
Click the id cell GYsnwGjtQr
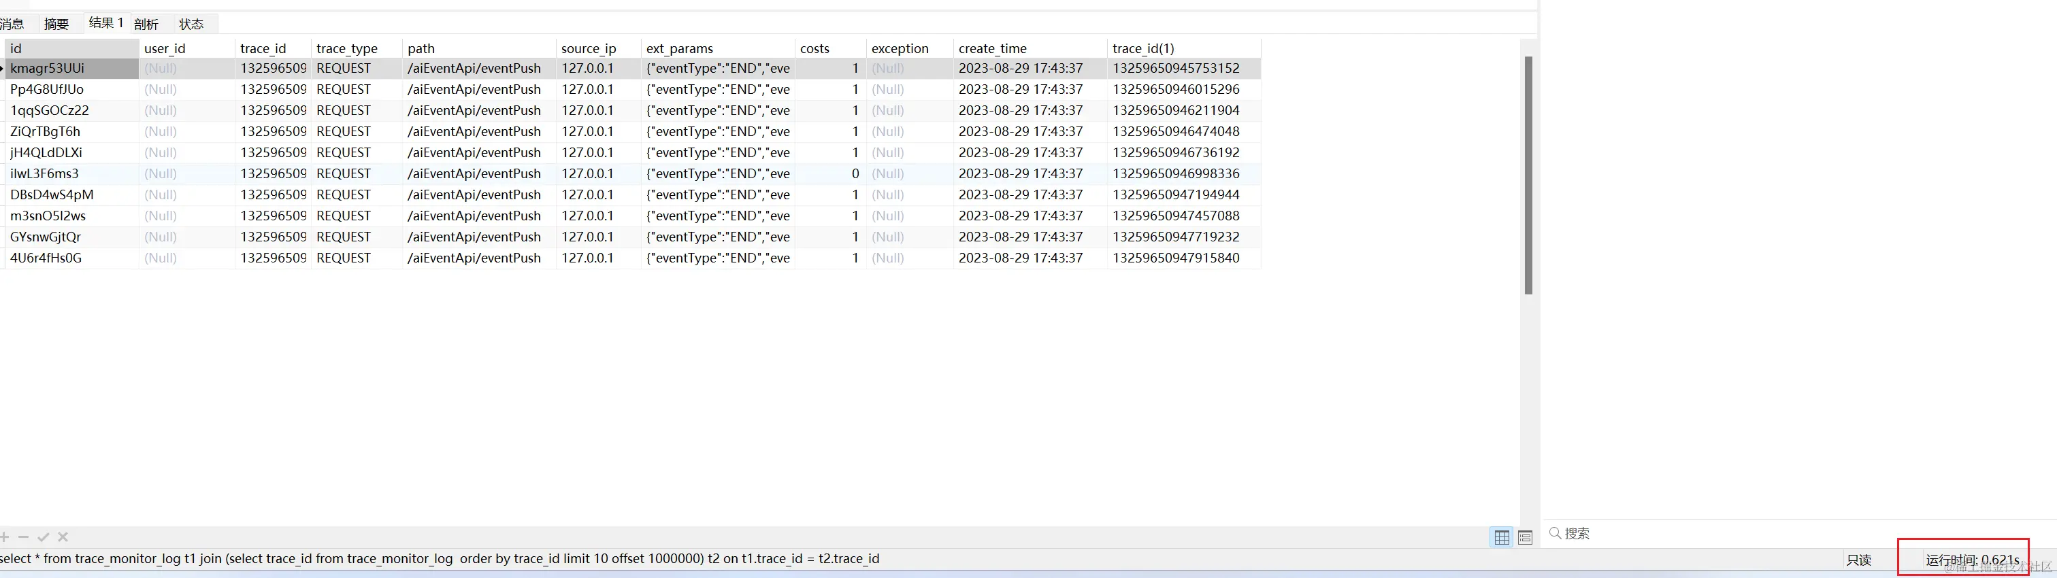tap(72, 237)
